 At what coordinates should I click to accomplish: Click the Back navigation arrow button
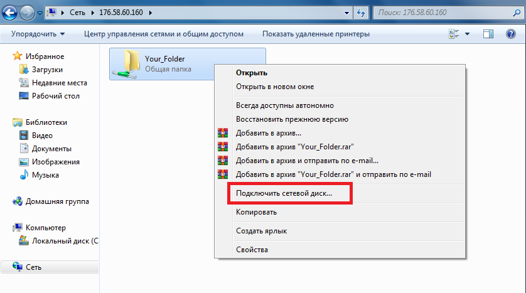click(9, 13)
